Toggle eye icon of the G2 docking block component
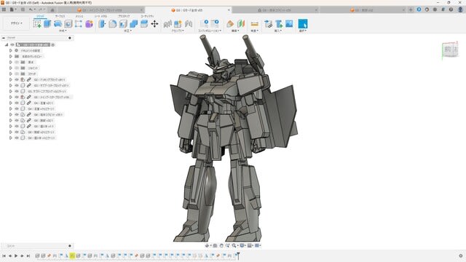Image resolution: width=466 pixels, height=262 pixels. [17, 79]
